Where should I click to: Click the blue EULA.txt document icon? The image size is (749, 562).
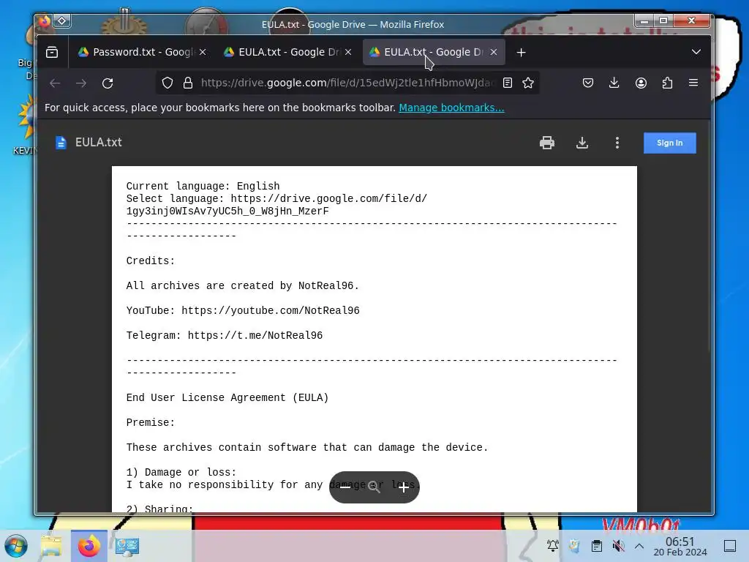(61, 143)
